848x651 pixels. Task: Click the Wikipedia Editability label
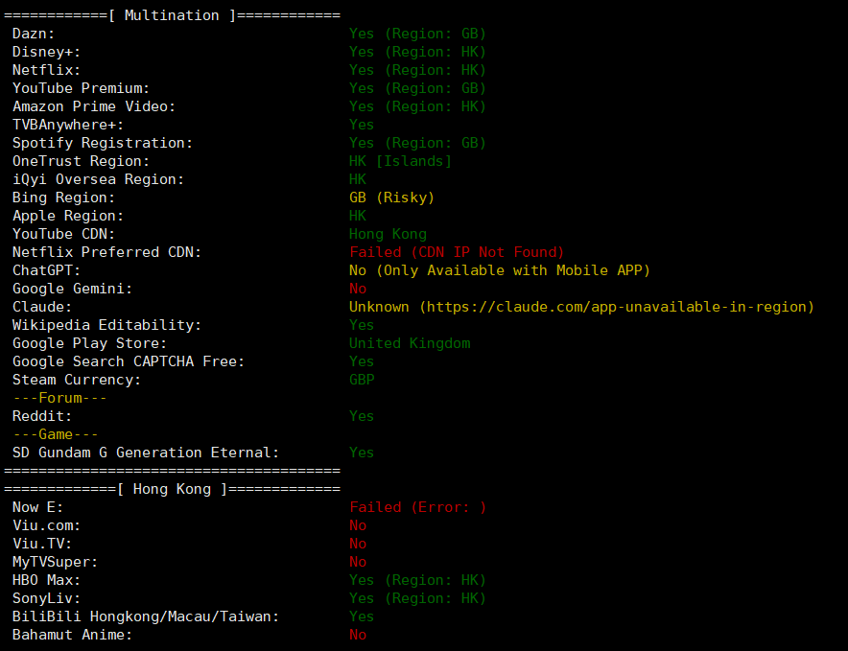click(x=107, y=325)
